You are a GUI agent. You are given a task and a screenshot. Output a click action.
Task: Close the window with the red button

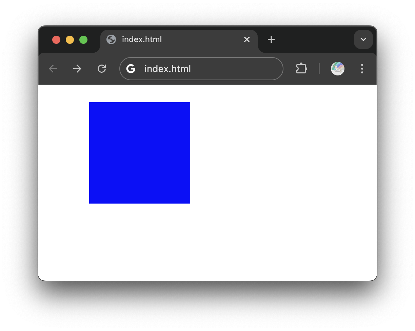point(56,40)
